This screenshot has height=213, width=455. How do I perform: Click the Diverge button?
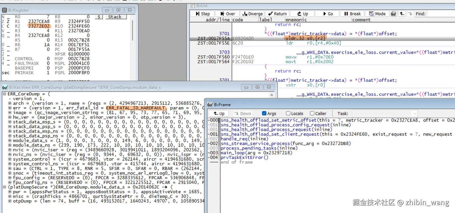pyautogui.click(x=253, y=14)
